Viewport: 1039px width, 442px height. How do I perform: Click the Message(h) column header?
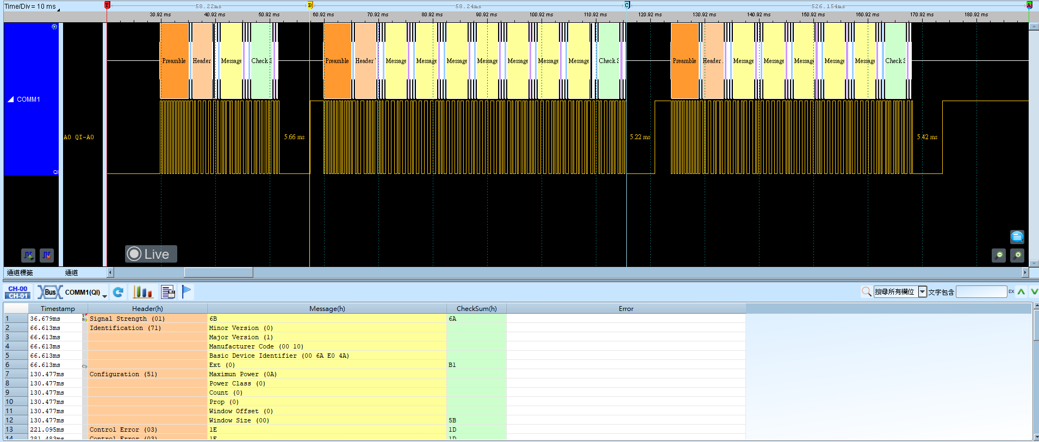(327, 308)
